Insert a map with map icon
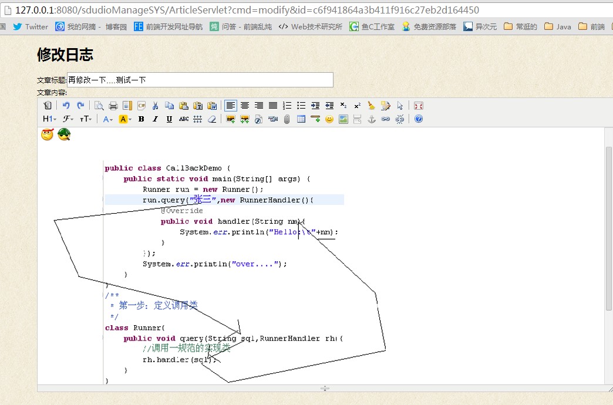The width and height of the screenshot is (613, 405). (x=343, y=119)
